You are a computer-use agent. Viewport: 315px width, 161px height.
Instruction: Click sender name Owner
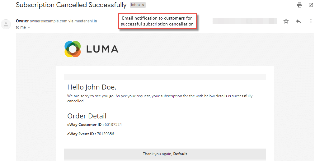22,21
